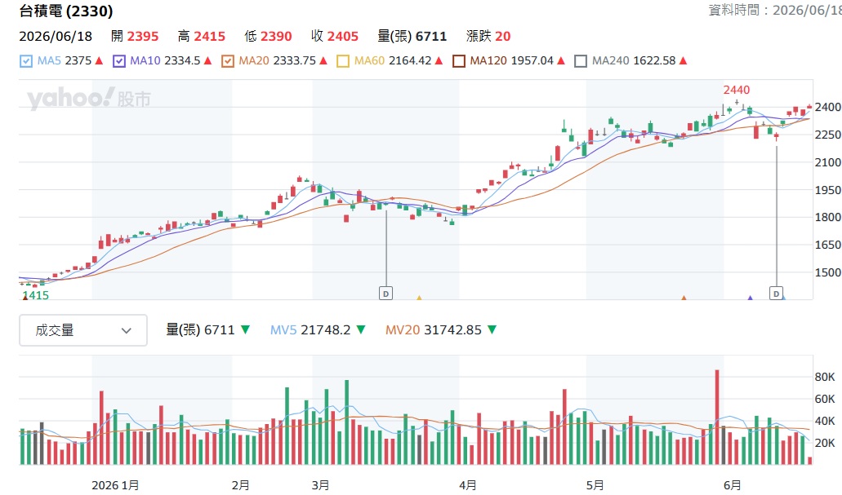
Task: Click the red up arrow after MA5 2375
Action: 99,60
